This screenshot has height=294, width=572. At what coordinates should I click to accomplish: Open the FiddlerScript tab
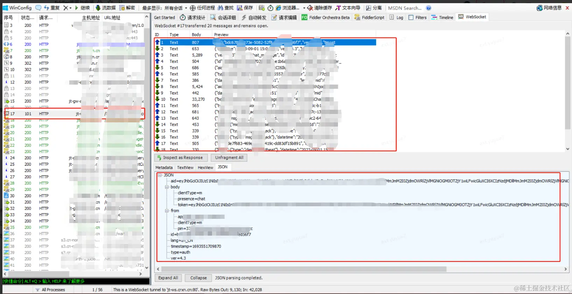click(369, 17)
